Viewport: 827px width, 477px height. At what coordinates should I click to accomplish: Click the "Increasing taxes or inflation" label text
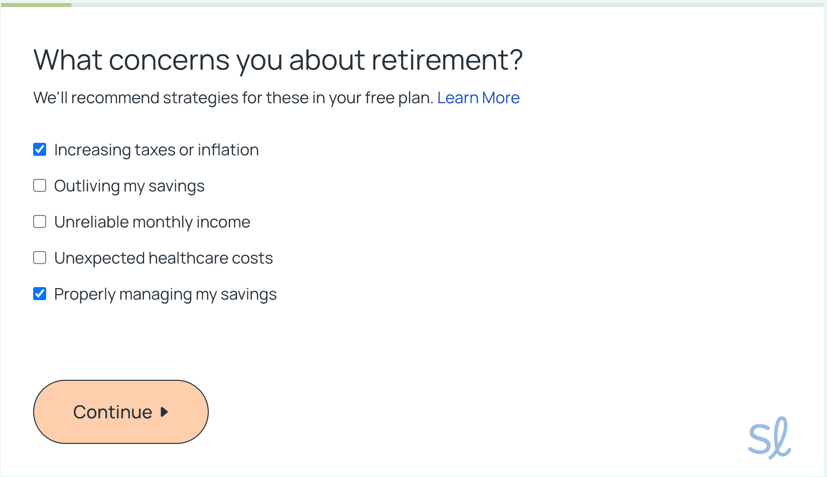click(156, 150)
